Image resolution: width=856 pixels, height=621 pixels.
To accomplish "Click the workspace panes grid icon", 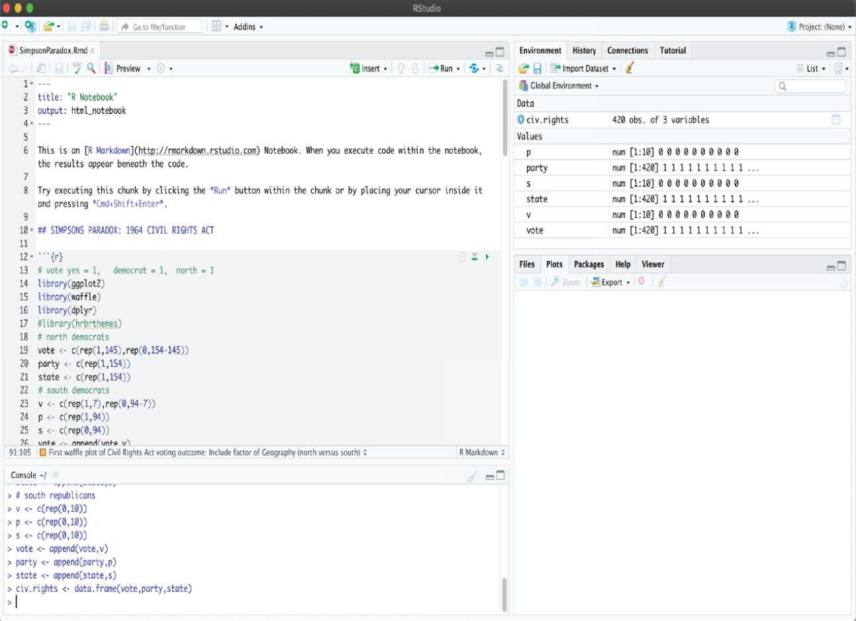I will [x=216, y=26].
